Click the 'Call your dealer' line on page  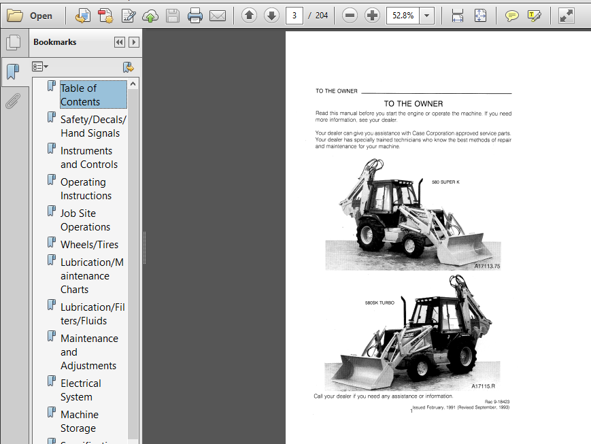384,396
